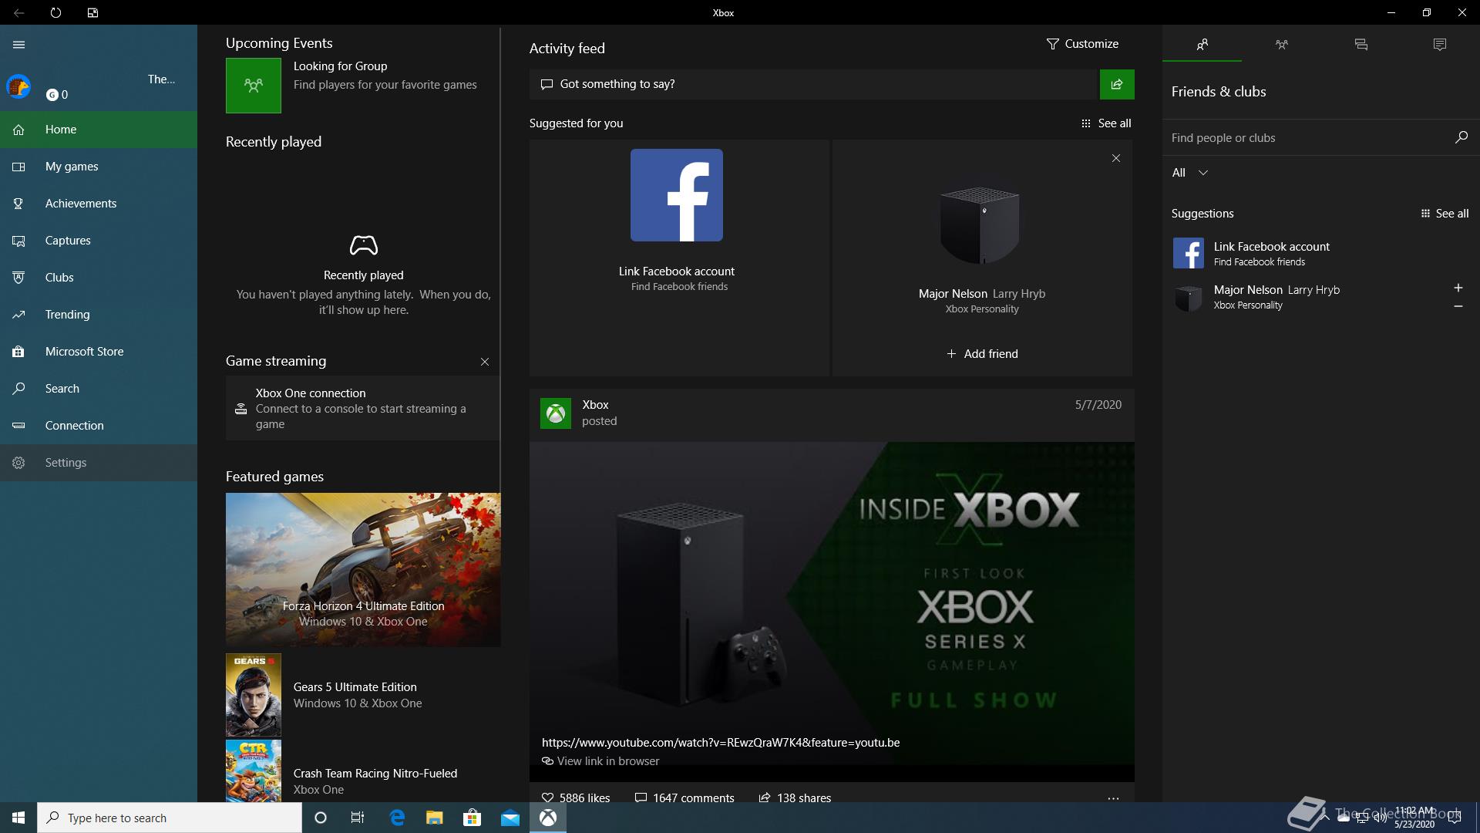Go to Home in sidebar
This screenshot has width=1480, height=833.
coord(99,130)
